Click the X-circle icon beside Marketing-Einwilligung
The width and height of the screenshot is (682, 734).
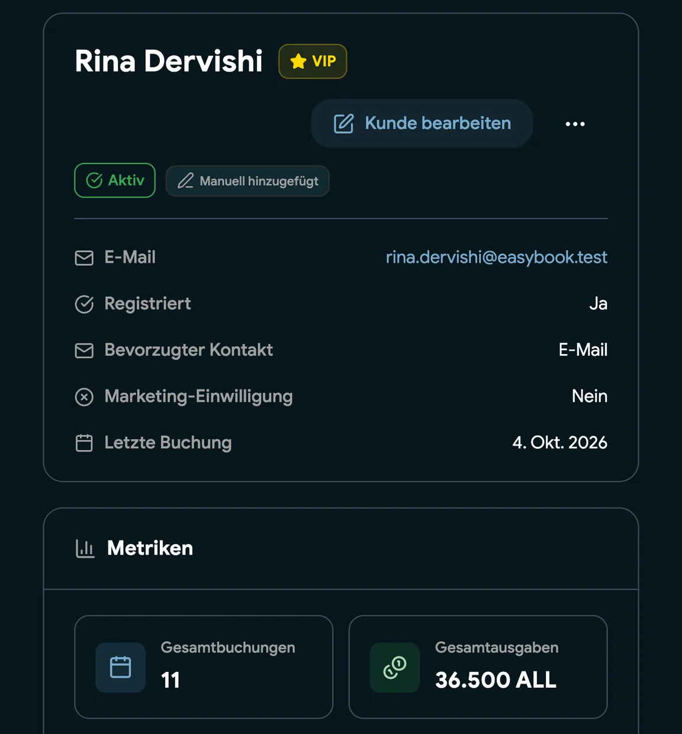84,397
